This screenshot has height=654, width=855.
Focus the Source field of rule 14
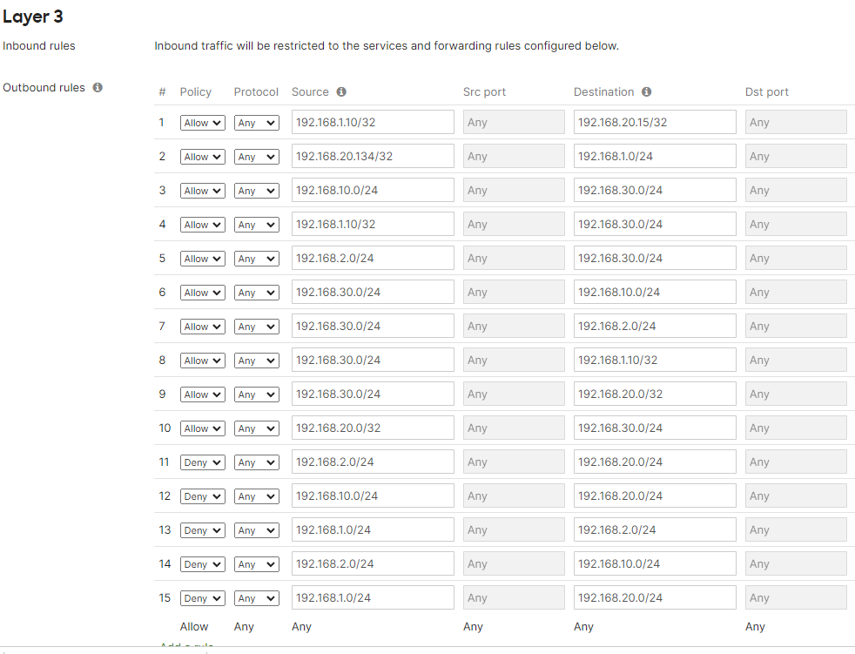373,564
